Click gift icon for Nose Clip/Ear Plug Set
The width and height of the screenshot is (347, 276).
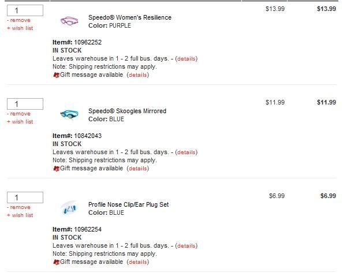[56, 262]
